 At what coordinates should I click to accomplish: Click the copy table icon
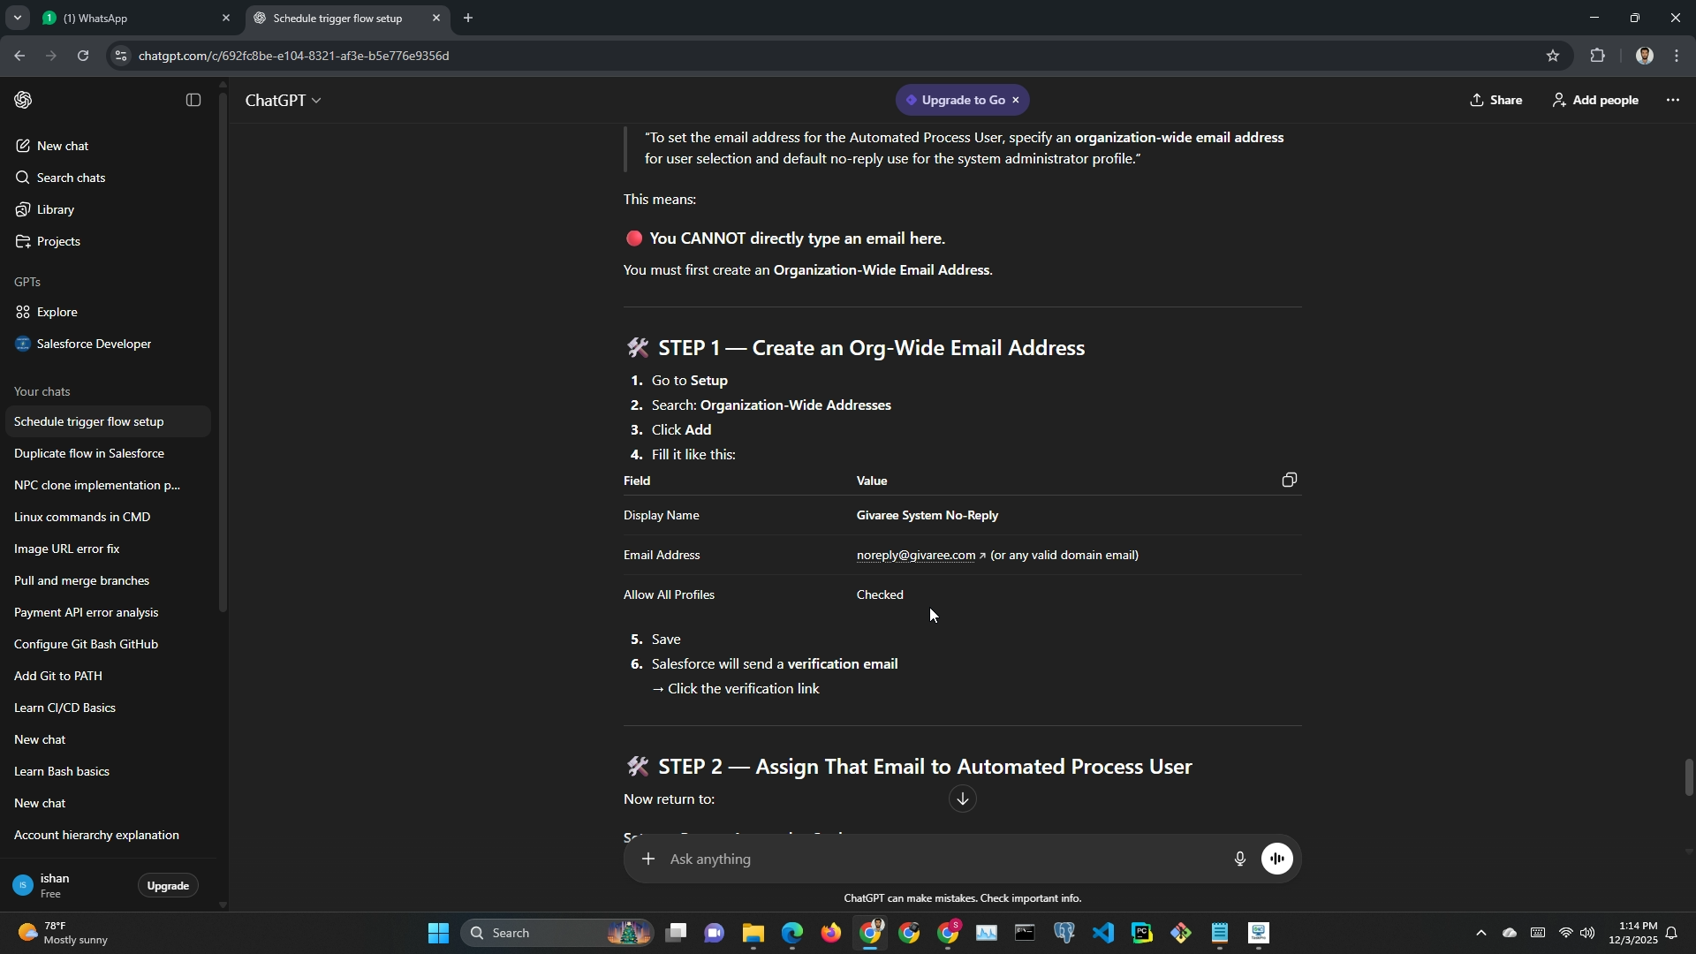point(1289,481)
